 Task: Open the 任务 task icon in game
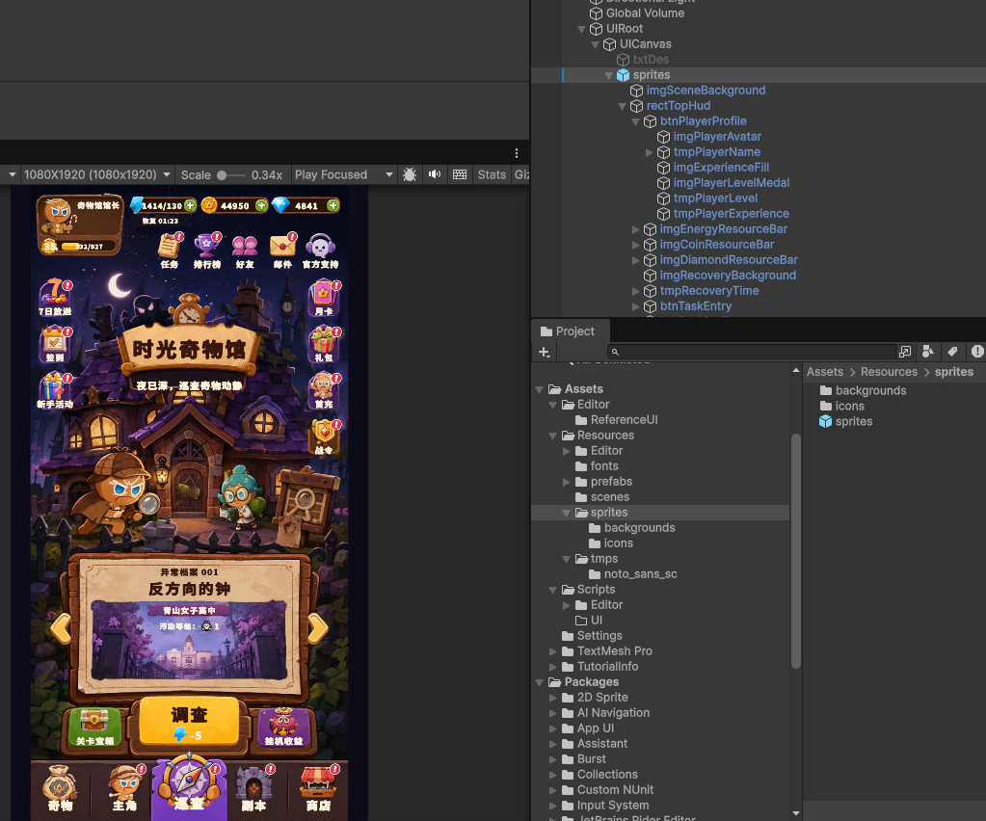click(x=170, y=251)
